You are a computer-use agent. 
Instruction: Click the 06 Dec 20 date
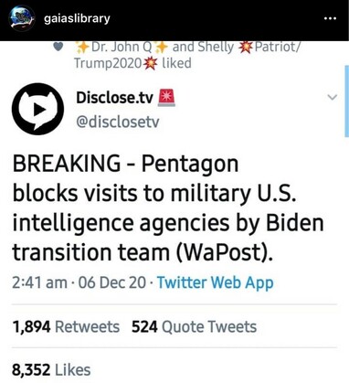(112, 282)
